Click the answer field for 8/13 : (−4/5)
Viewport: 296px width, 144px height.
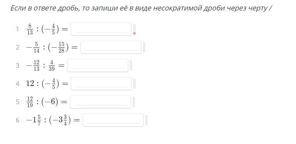click(x=101, y=29)
